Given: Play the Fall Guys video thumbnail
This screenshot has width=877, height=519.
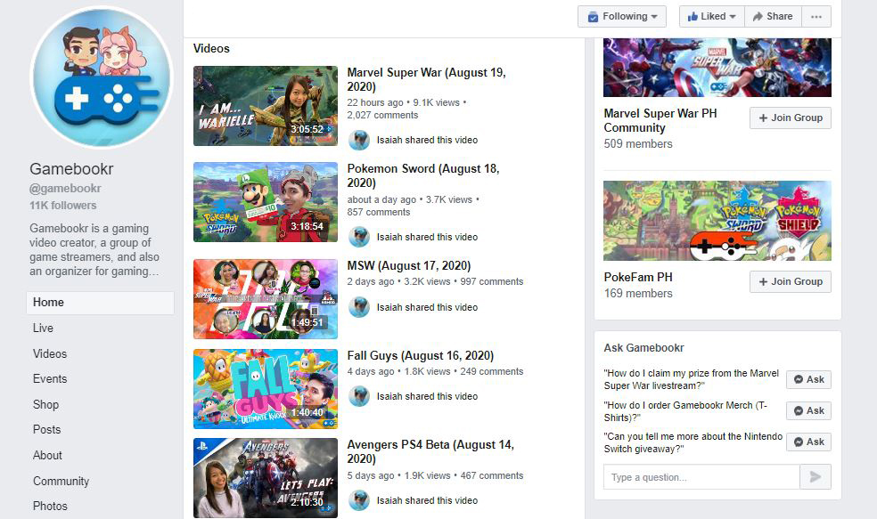Looking at the screenshot, I should [x=266, y=389].
